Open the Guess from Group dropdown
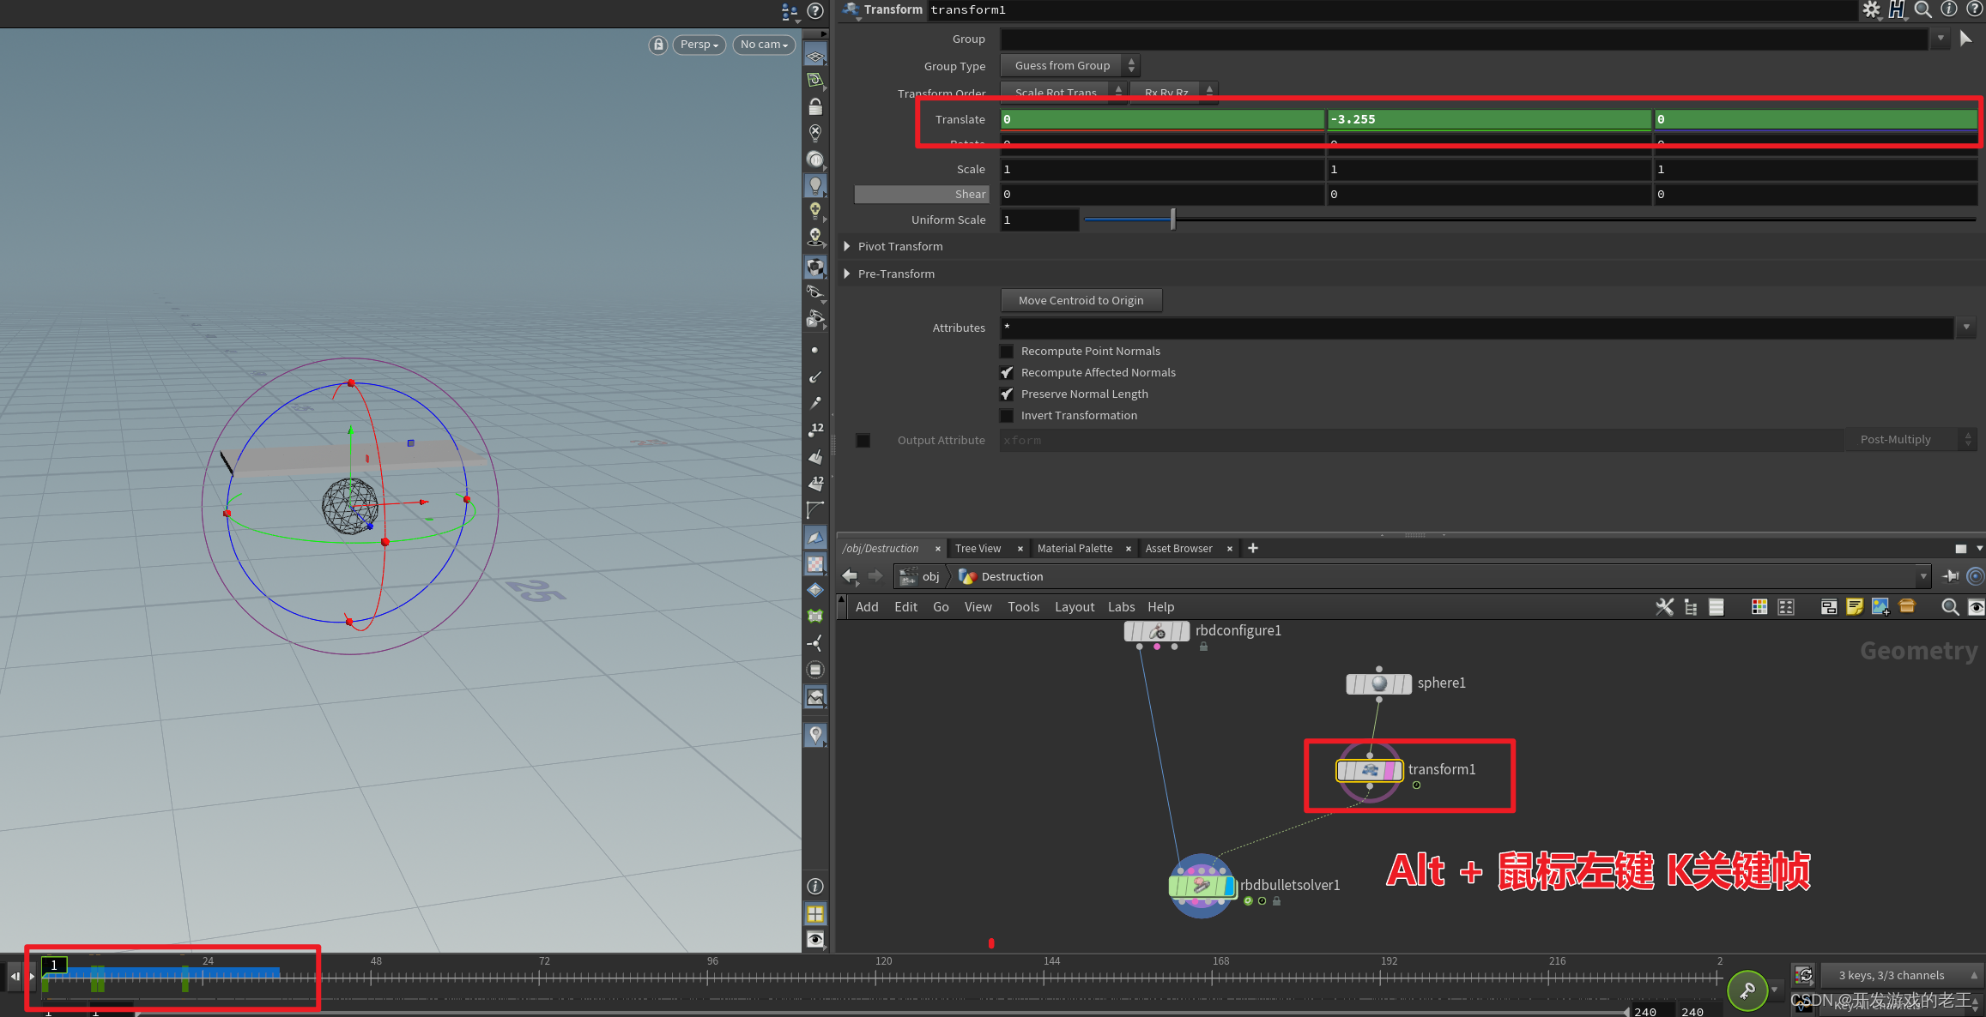The image size is (1986, 1017). 1070,66
